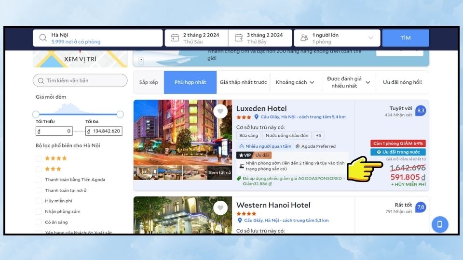463x260 pixels.
Task: Click the 8,3 rating score badge
Action: [x=421, y=111]
